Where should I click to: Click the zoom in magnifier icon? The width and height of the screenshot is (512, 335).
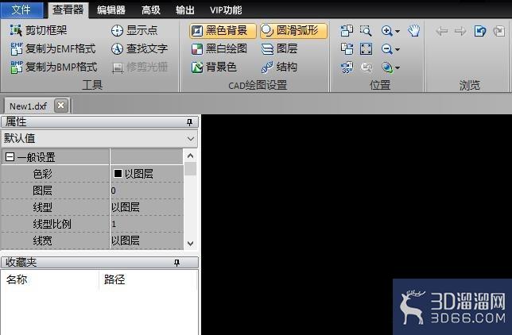point(387,31)
